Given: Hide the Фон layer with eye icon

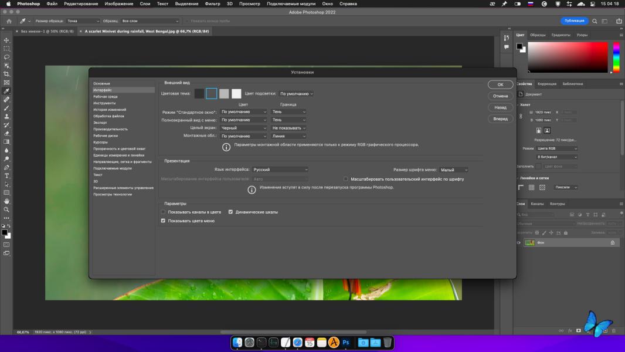Looking at the screenshot, I should (518, 242).
